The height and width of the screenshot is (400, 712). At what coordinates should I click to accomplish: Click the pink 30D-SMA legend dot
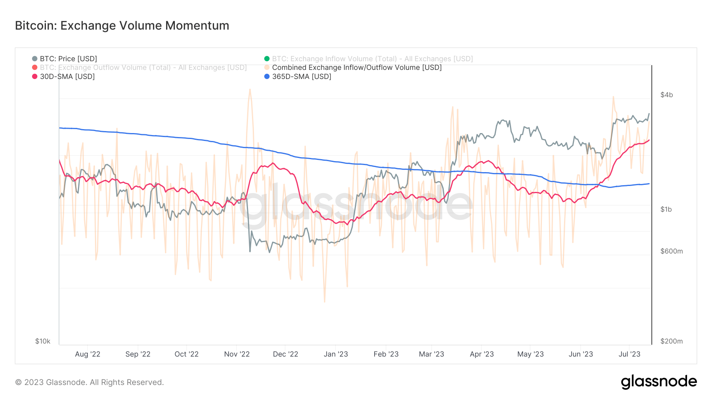click(x=35, y=77)
